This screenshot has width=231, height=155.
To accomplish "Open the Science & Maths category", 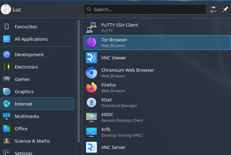I will pos(37,141).
